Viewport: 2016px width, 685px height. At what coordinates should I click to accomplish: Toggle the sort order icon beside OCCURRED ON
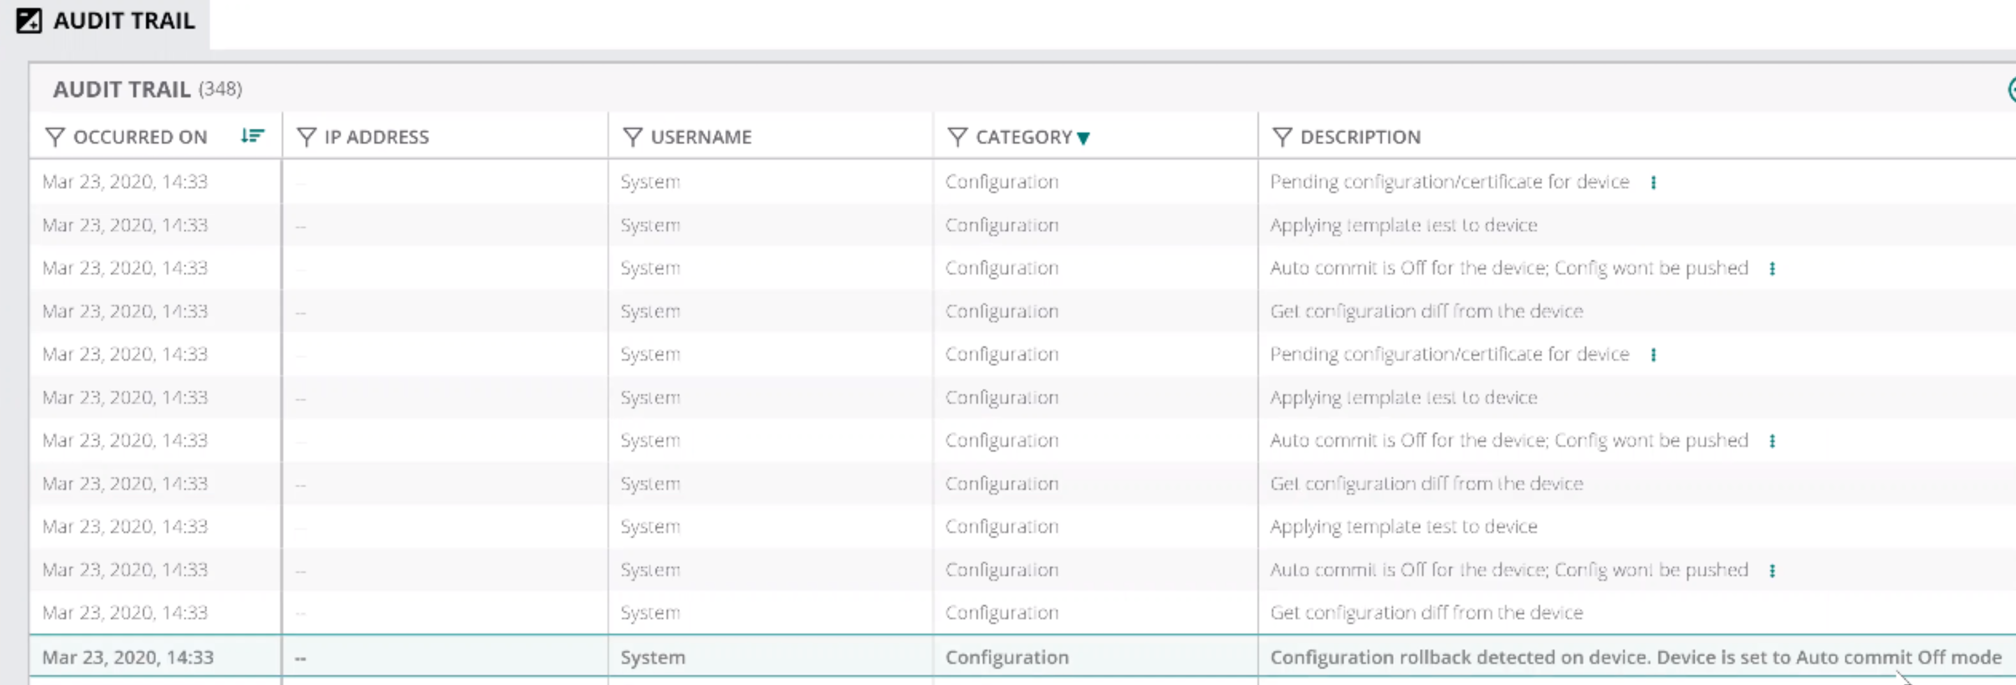(252, 136)
